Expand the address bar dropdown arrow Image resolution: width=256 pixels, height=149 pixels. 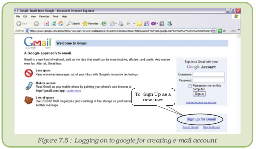214,31
